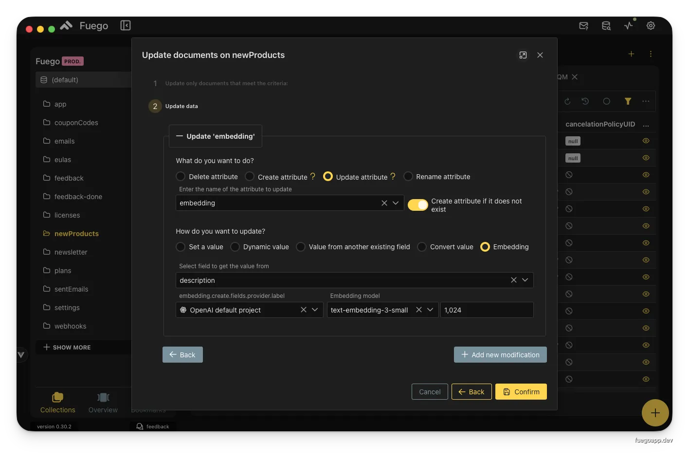
Task: Click the yellow plus button at bottom right
Action: tap(655, 413)
